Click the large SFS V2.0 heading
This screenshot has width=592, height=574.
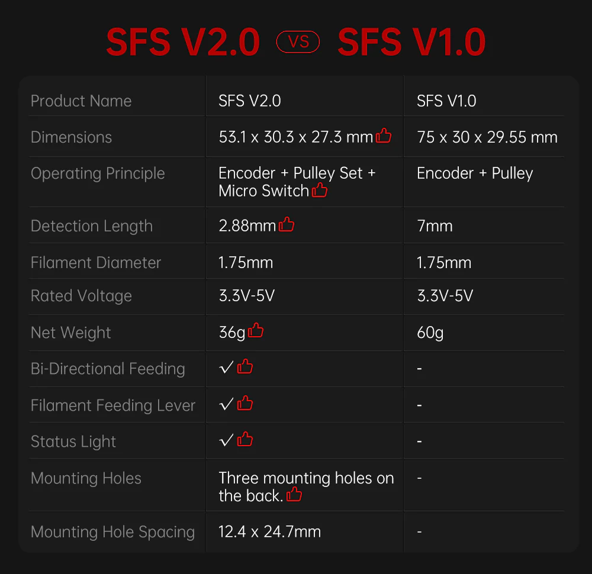tap(183, 42)
